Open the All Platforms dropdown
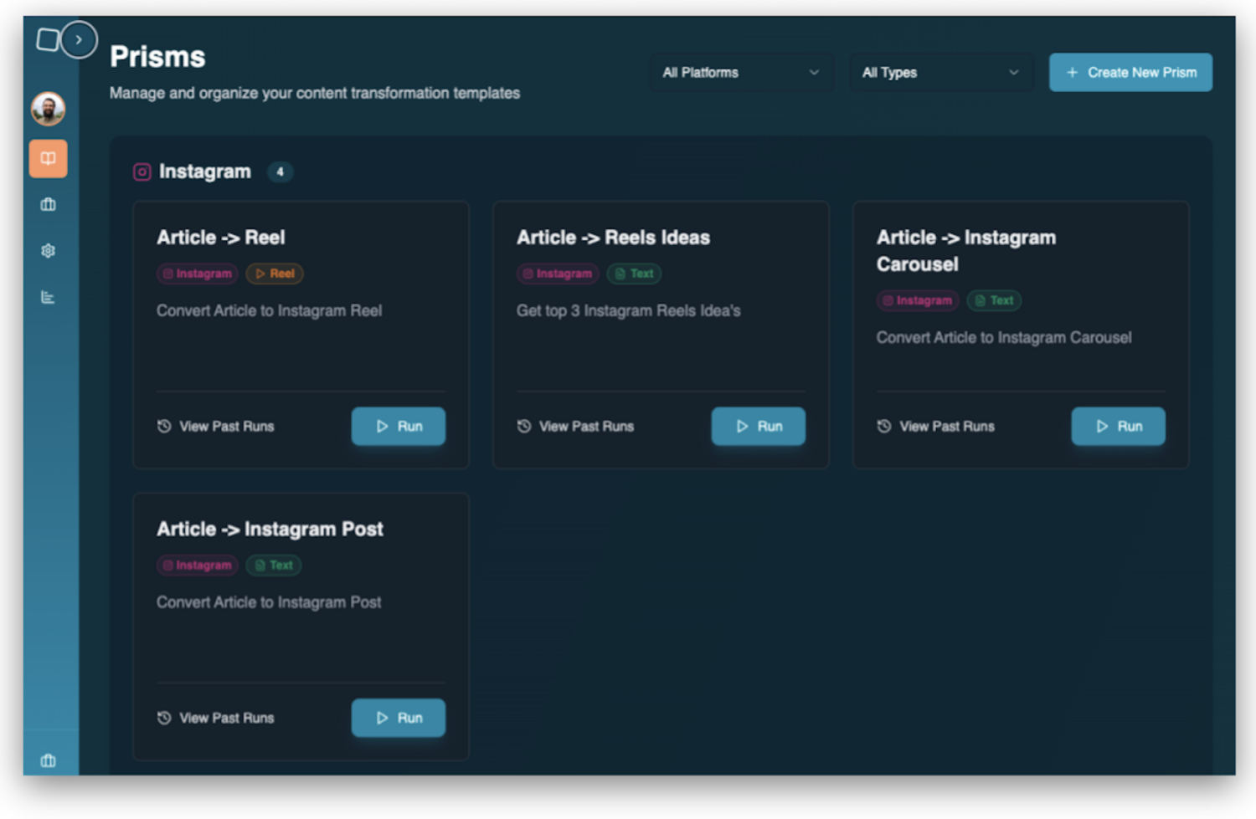Image resolution: width=1256 pixels, height=819 pixels. [x=741, y=73]
